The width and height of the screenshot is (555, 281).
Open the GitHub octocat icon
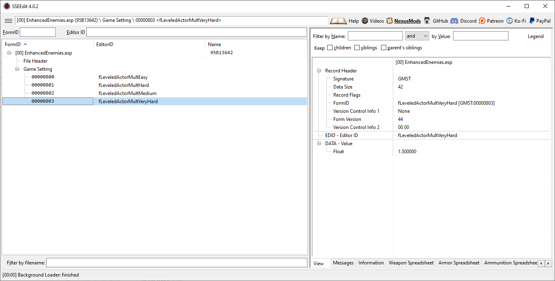click(x=427, y=21)
